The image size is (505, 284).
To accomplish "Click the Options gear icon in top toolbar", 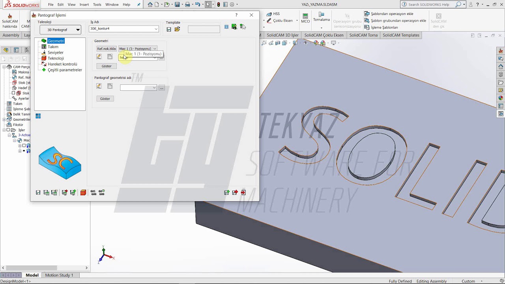I will (232, 5).
